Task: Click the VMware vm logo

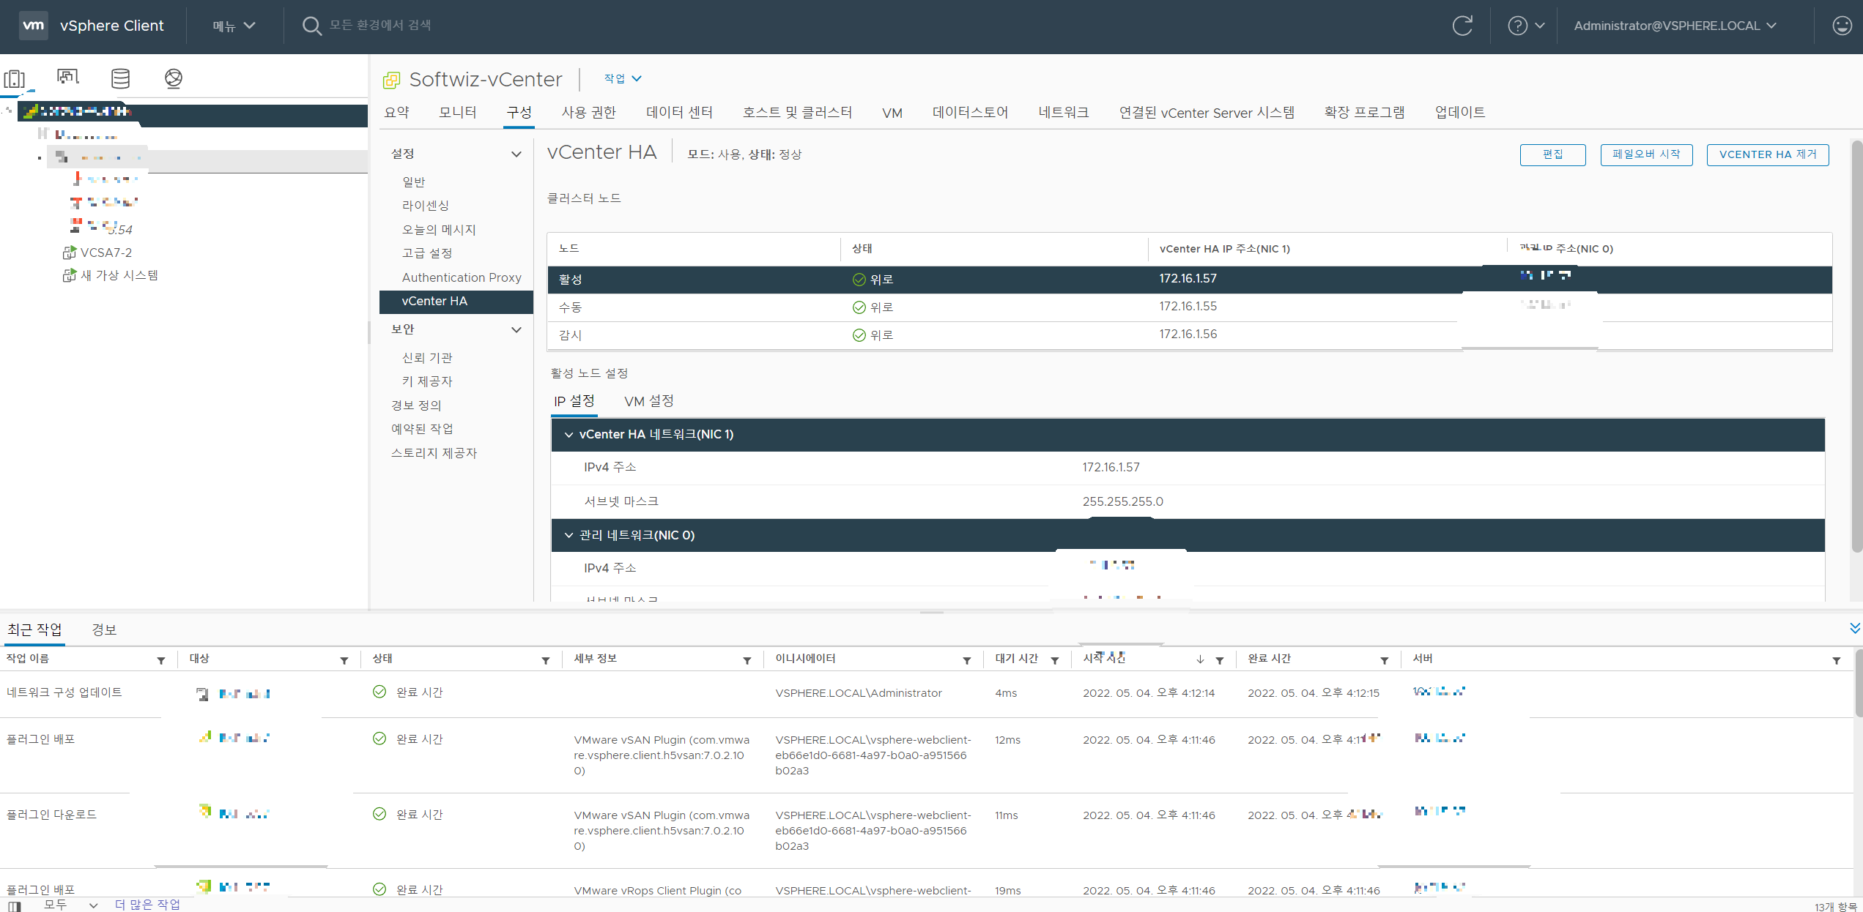Action: click(x=33, y=26)
